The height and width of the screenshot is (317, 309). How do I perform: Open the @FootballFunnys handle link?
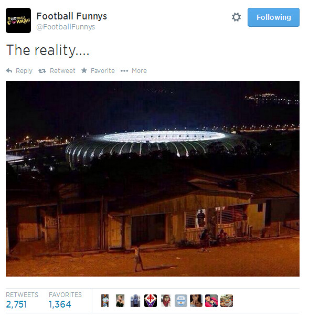click(x=66, y=27)
